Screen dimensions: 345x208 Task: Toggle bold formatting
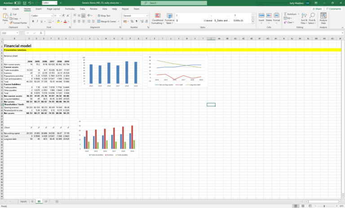[x=33, y=21]
